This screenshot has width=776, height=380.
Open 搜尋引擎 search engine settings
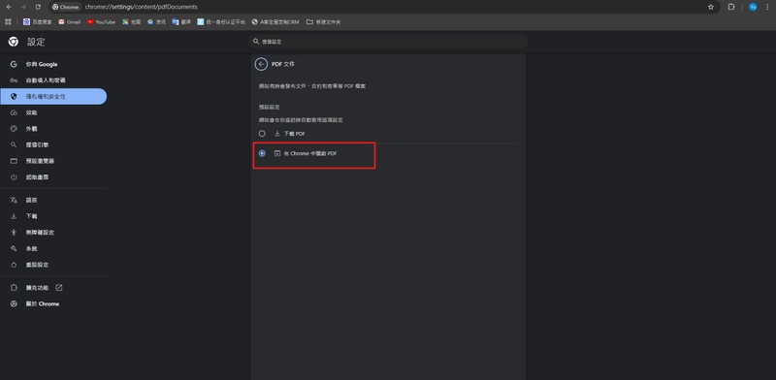click(x=53, y=145)
